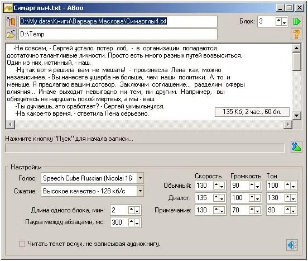
Task: Increase Диалог speed value
Action: coord(216,198)
